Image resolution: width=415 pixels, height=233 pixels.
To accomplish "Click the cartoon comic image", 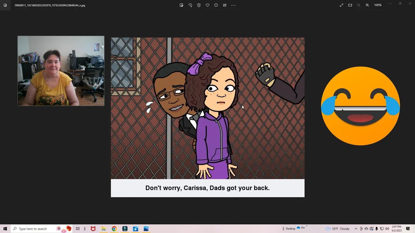I will tap(207, 108).
